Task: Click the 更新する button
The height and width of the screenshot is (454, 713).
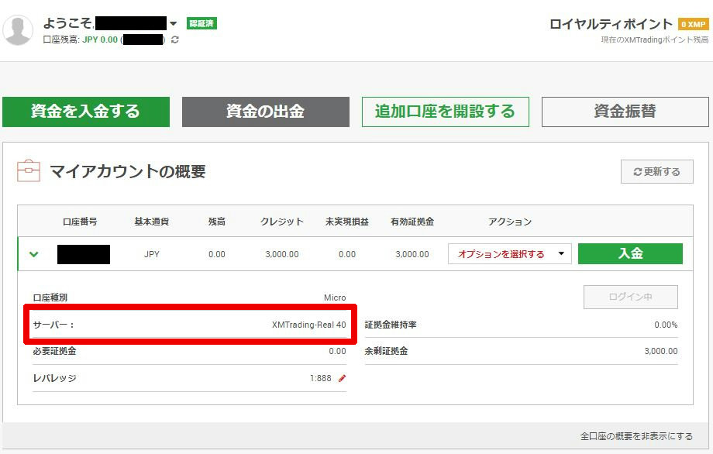Action: [657, 171]
